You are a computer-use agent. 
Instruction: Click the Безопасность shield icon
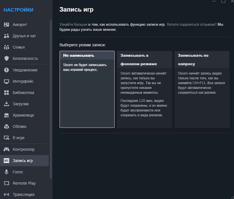(6, 58)
